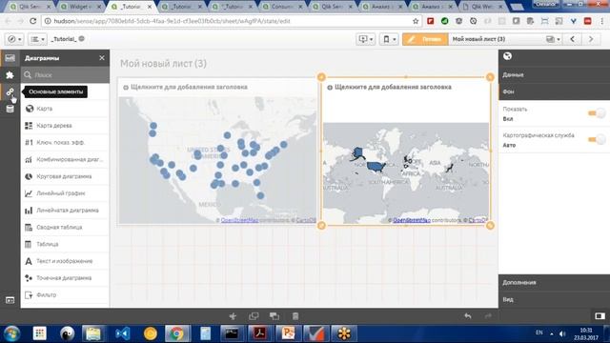610x343 pixels.
Task: Click OpenStreetMap link in right map
Action: (412, 220)
